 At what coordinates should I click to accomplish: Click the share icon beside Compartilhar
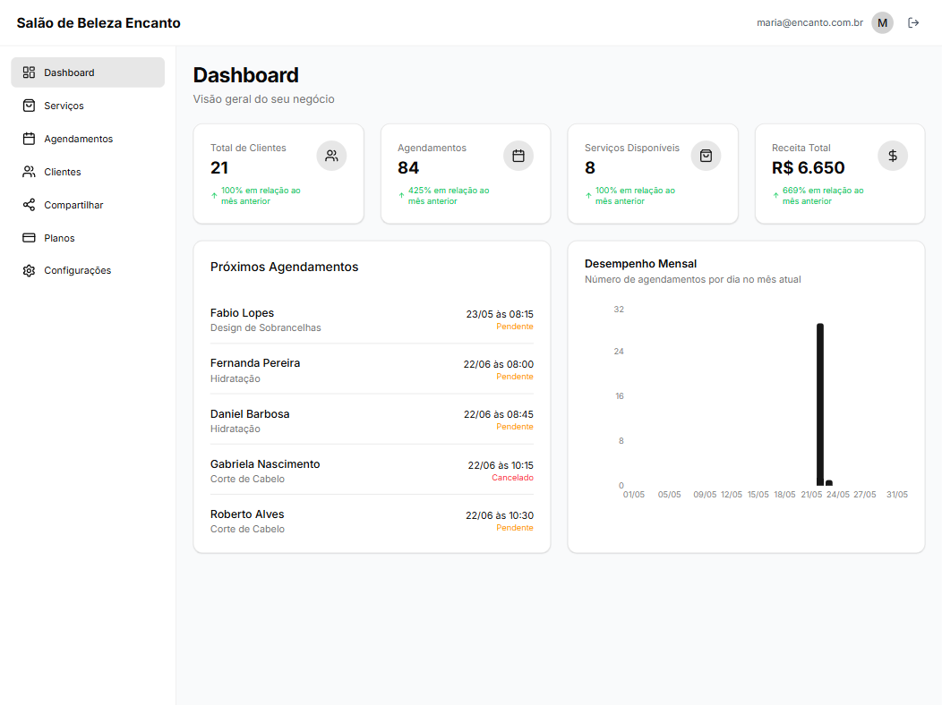(x=29, y=205)
